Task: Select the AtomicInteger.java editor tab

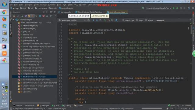Action: 117,12
